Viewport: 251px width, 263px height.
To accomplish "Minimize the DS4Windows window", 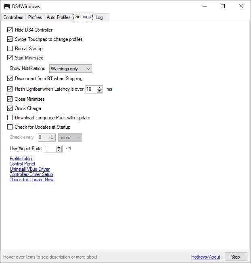I will coord(205,6).
